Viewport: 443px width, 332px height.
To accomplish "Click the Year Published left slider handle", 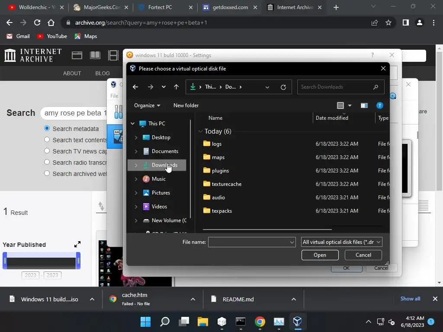I will coord(5,261).
